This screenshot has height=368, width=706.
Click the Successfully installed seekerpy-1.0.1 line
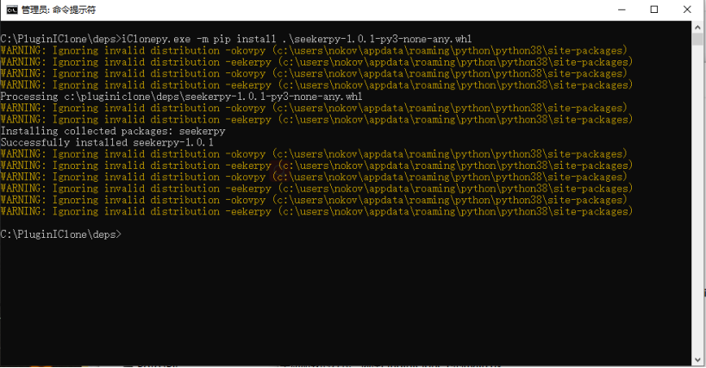point(107,142)
